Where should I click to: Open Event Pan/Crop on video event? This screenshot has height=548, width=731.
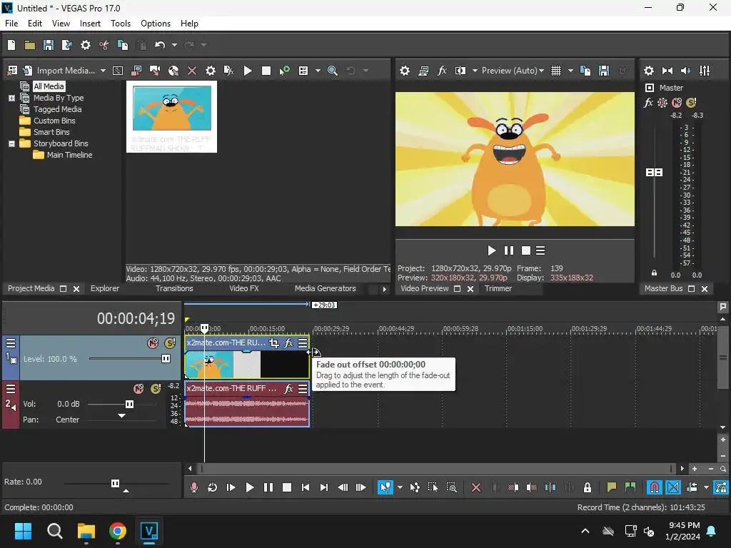274,343
